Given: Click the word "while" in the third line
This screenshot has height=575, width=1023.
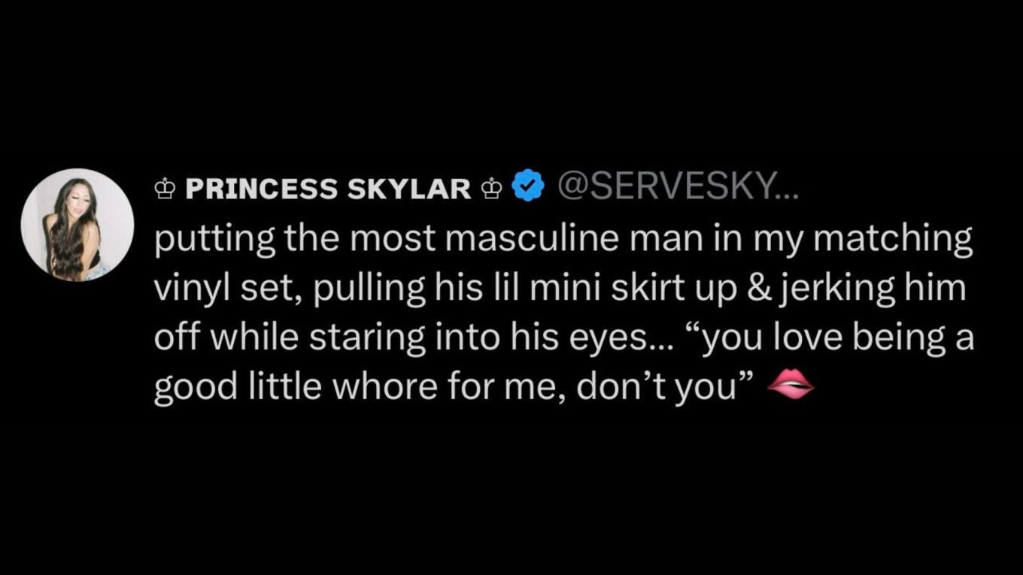Looking at the screenshot, I should tap(250, 338).
